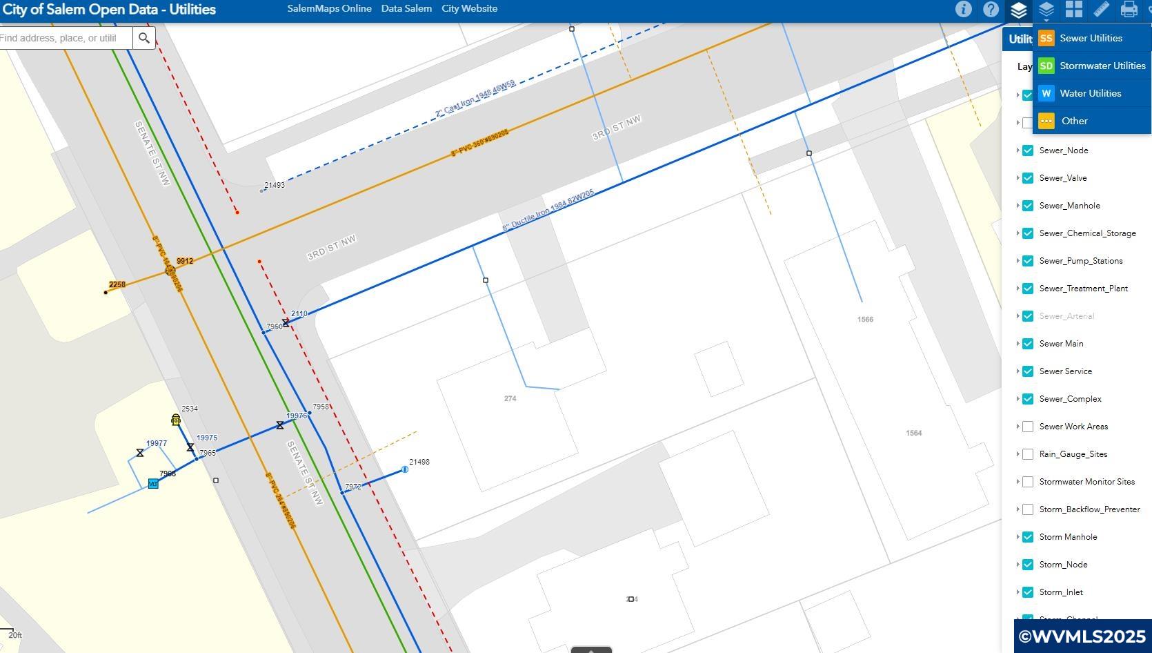Activate the ruler measurement tool
This screenshot has width=1152, height=653.
coord(1101,10)
